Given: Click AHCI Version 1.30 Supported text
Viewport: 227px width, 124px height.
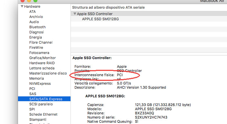Looking at the screenshot, I should (141, 87).
